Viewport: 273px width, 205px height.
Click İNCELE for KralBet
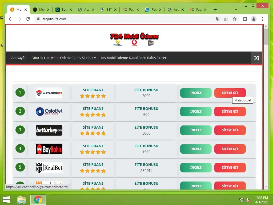196,167
